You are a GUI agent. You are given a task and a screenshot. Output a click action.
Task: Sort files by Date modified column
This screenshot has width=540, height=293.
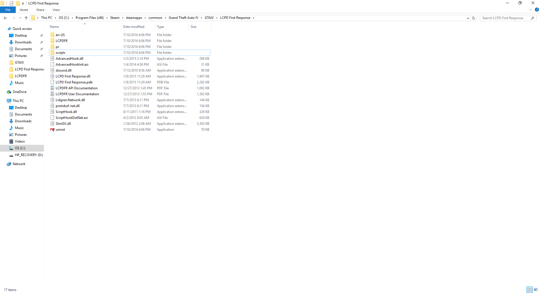point(138,27)
